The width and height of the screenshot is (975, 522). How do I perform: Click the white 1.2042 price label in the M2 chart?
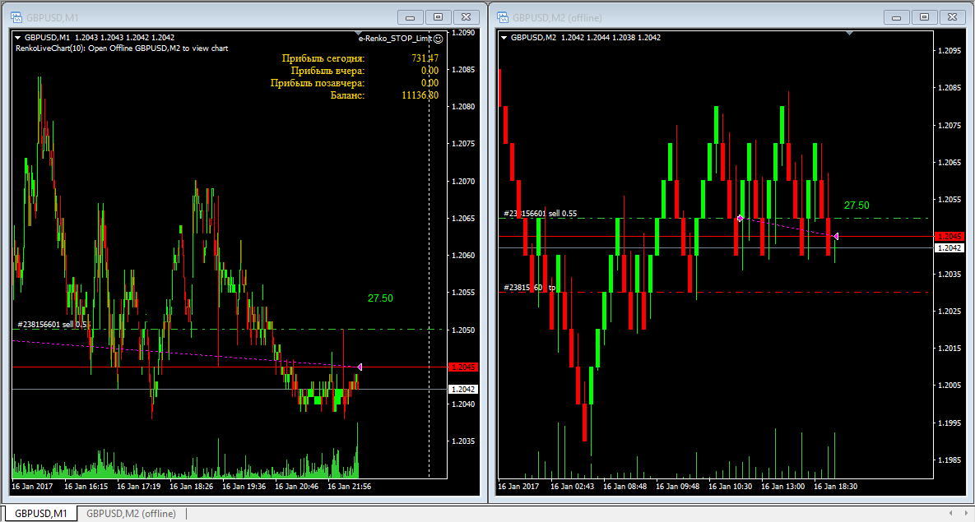tap(949, 248)
